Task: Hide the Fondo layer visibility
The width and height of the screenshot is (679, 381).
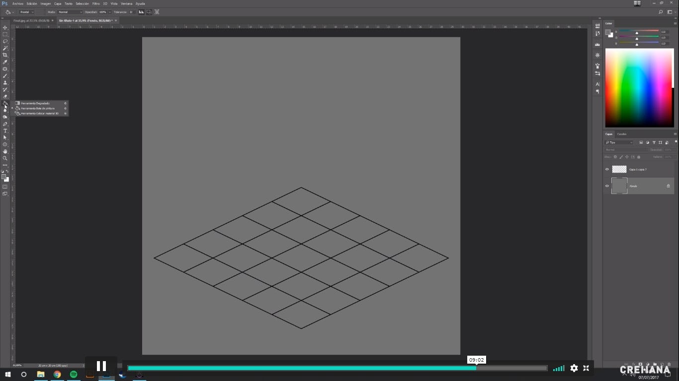Action: click(x=607, y=186)
